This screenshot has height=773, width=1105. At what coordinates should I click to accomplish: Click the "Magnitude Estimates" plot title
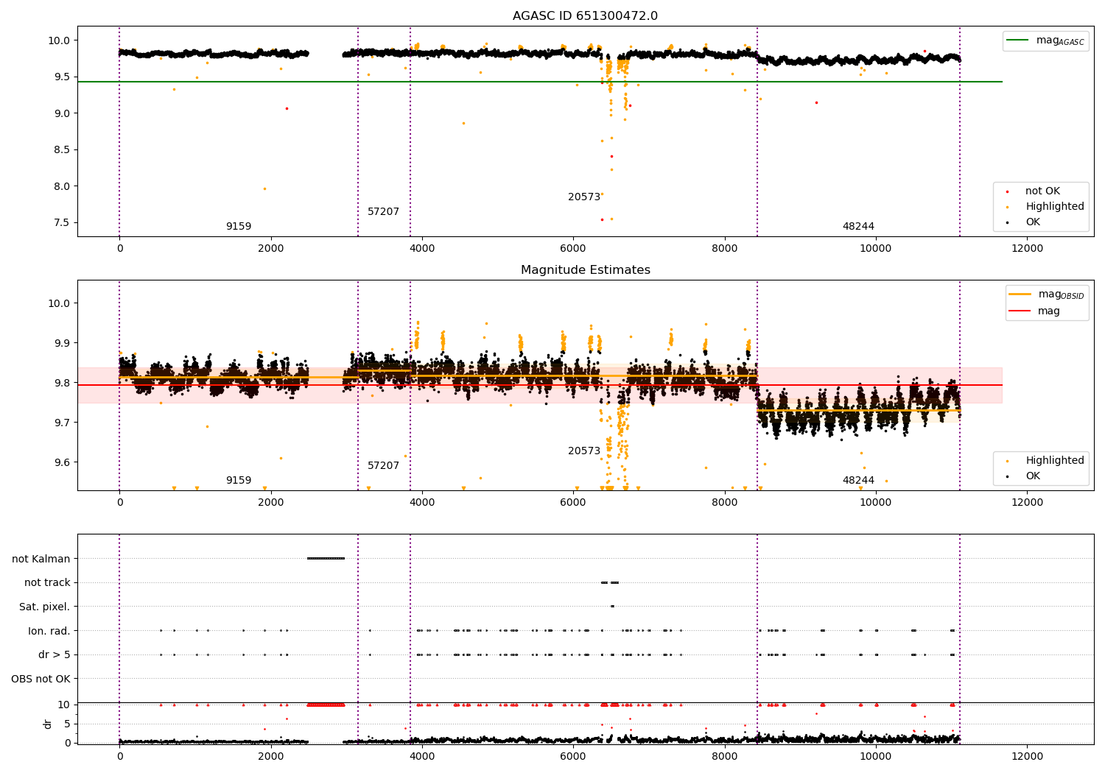(585, 270)
